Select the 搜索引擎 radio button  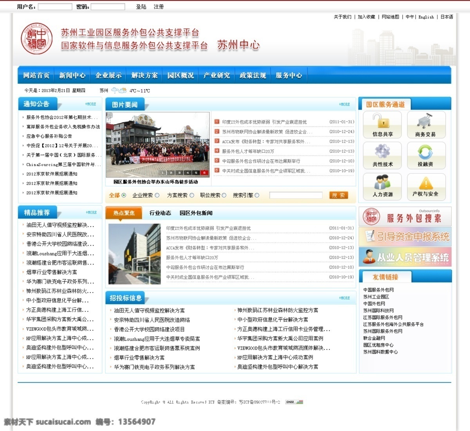257,195
